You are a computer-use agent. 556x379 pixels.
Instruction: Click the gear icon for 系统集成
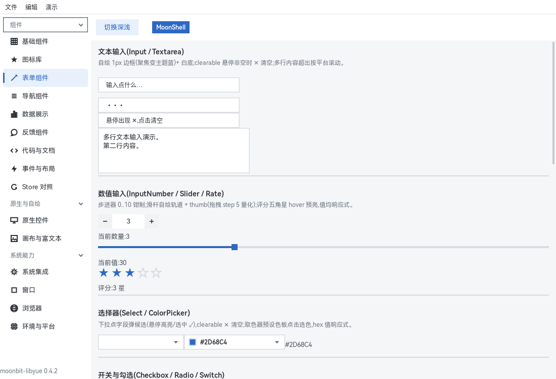click(14, 272)
